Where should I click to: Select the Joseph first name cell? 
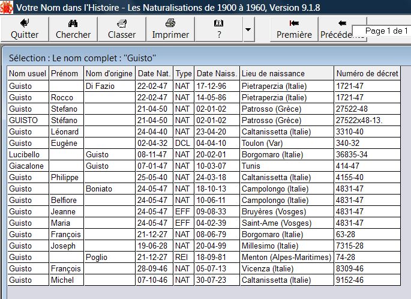click(67, 246)
